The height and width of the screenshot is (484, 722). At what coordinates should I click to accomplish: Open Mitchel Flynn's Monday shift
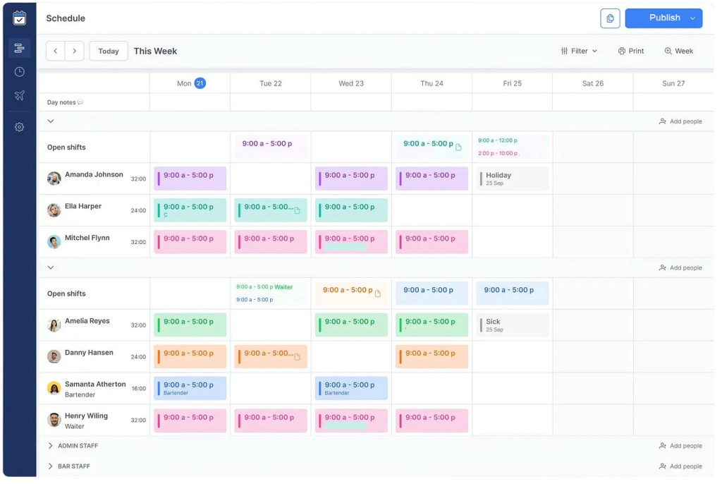(x=190, y=241)
